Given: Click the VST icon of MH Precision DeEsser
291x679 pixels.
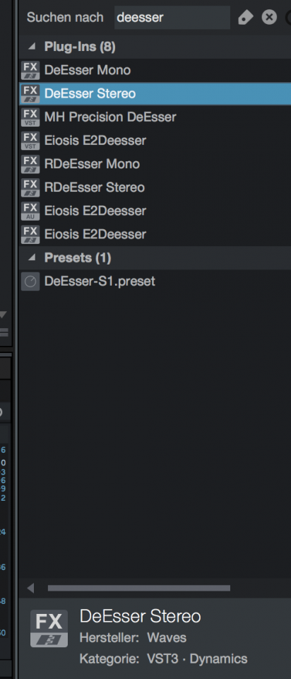Looking at the screenshot, I should (x=30, y=117).
